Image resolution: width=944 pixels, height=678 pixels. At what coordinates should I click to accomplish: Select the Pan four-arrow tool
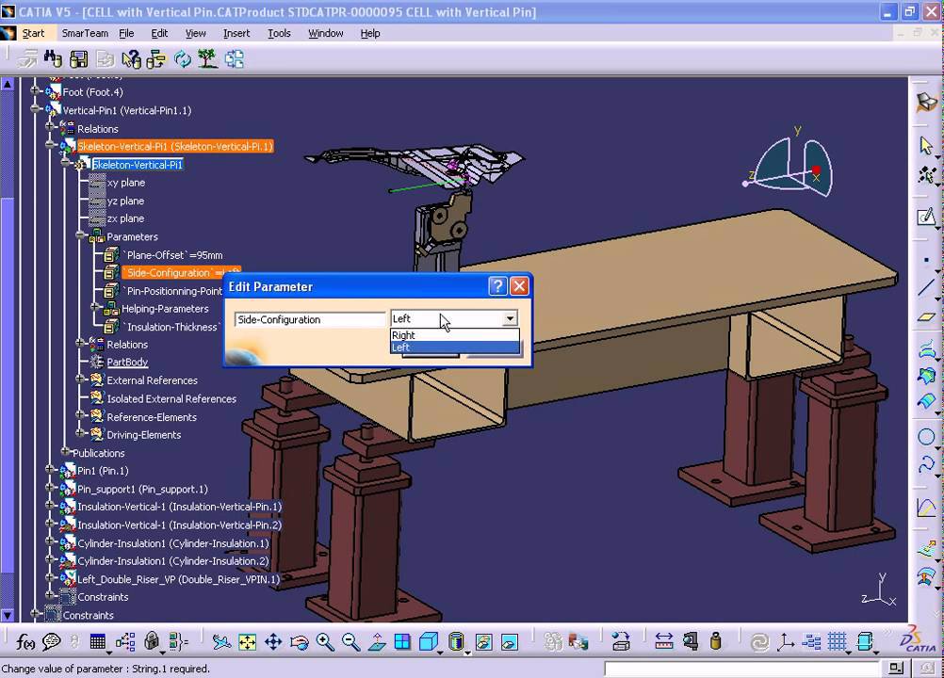point(272,642)
